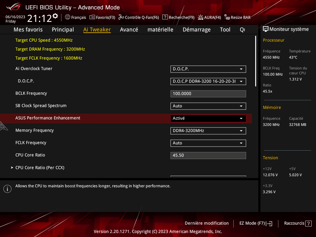Select the Ai Tweaker tab
The height and width of the screenshot is (237, 316).
coord(97,30)
